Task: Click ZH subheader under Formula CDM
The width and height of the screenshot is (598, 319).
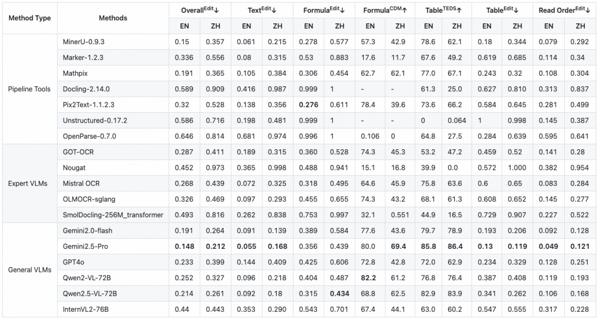Action: click(x=400, y=26)
